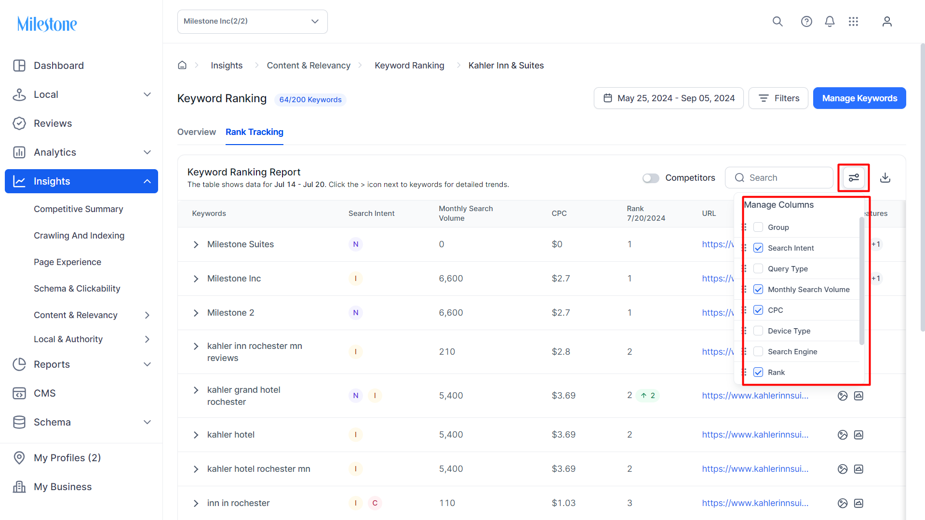Open the apps grid menu
Viewport: 925px width, 520px height.
click(853, 22)
